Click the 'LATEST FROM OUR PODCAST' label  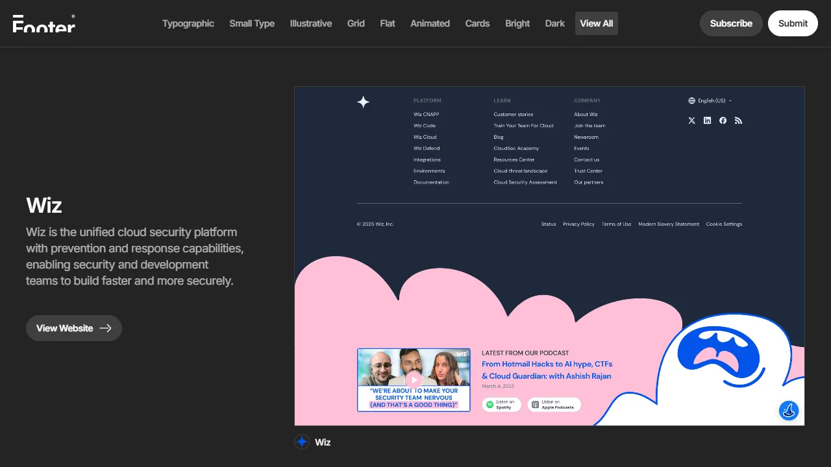pos(525,353)
